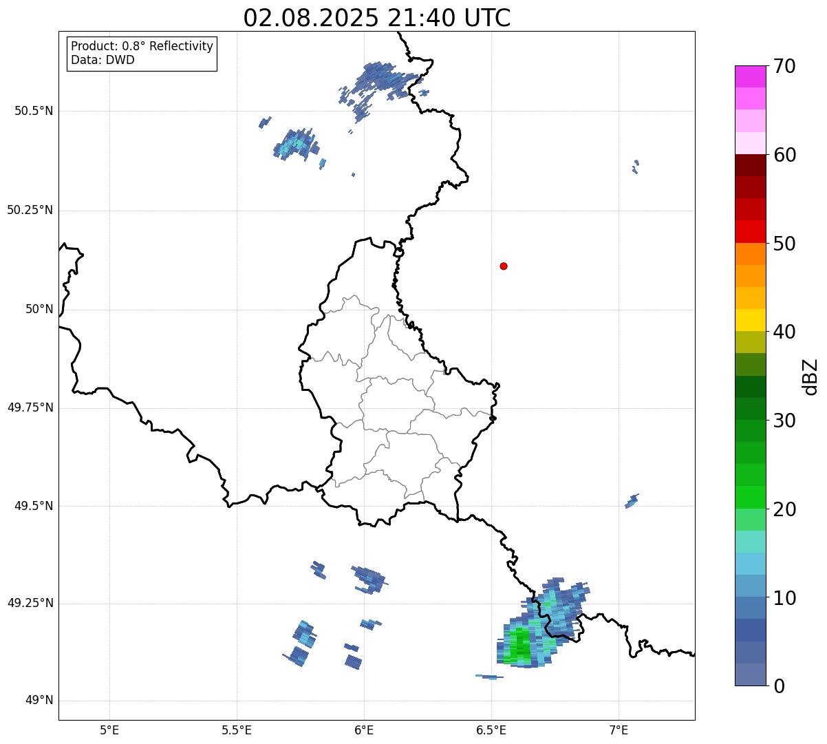Click the red station marker dot
Viewport: 827px width, 744px height.
[x=504, y=266]
